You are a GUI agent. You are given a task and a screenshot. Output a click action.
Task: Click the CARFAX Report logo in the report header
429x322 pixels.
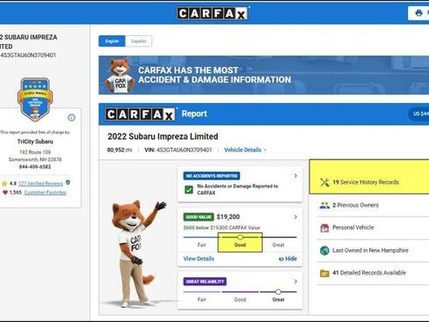pyautogui.click(x=140, y=114)
